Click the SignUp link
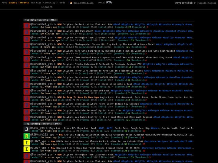 click(x=212, y=3)
